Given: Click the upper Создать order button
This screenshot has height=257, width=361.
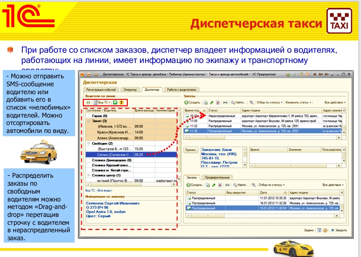Looking at the screenshot, I should tap(192, 102).
